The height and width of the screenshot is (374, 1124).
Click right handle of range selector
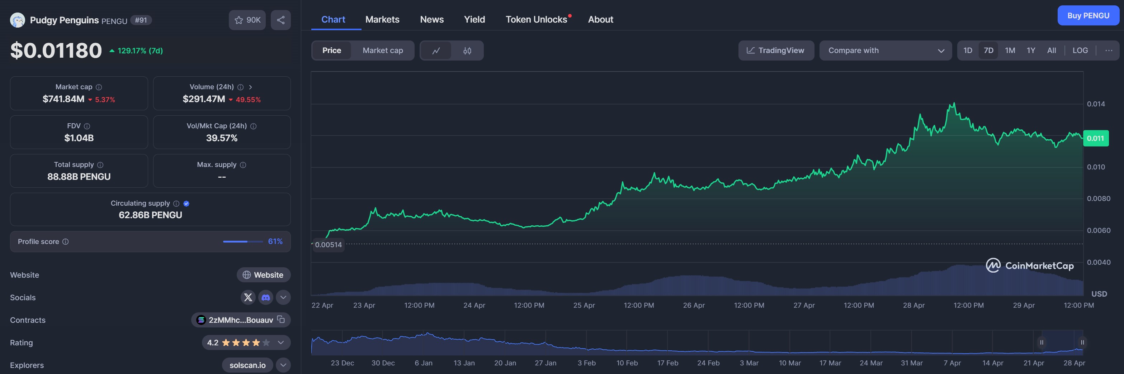[x=1082, y=342]
